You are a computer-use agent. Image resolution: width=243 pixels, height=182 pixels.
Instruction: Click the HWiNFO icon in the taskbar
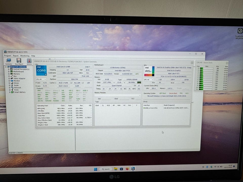click(x=133, y=169)
